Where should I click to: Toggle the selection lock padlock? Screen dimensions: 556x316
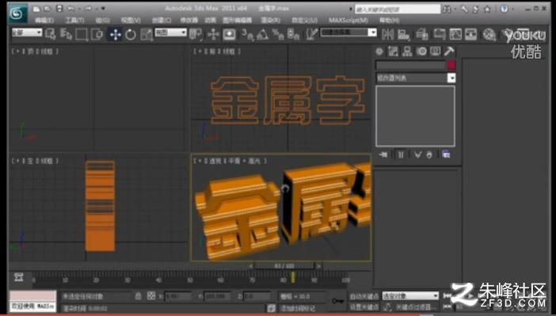139,295
